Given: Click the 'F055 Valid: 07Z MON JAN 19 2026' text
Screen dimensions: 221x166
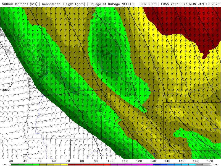Looking at the screenshot, I should click(x=190, y=4).
